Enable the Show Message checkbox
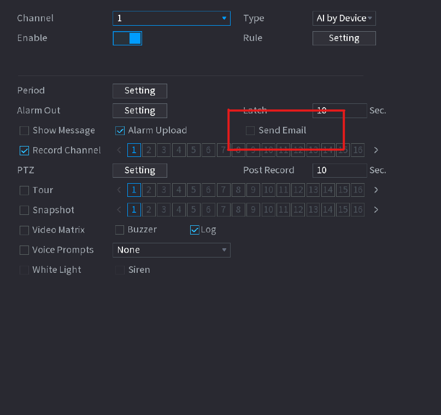This screenshot has height=415, width=441. [24, 131]
